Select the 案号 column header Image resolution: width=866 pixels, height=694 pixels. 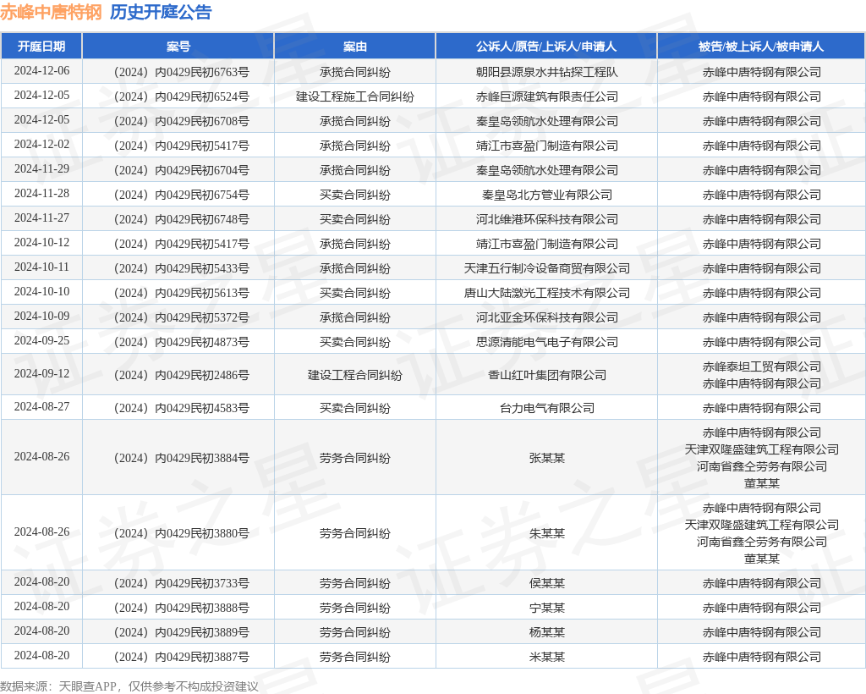click(x=178, y=47)
